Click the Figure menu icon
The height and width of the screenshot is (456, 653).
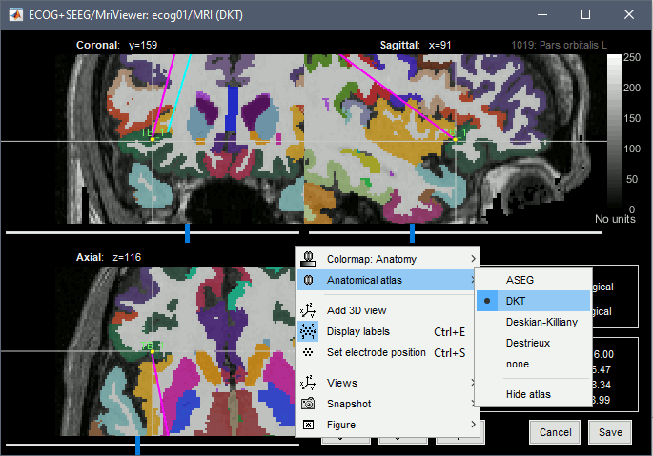(x=309, y=425)
